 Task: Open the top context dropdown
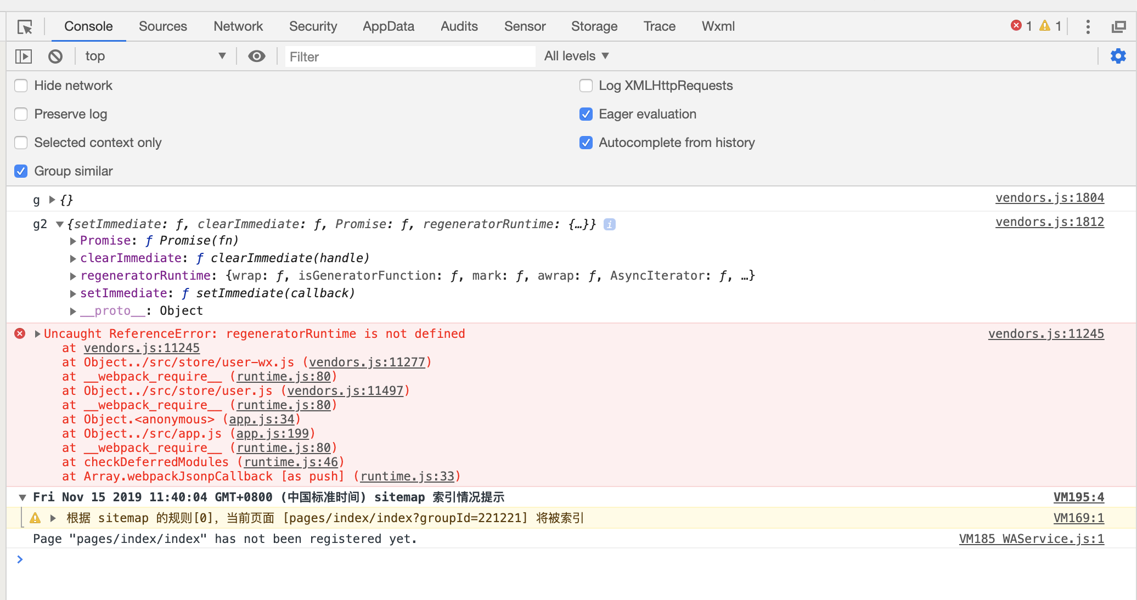pyautogui.click(x=154, y=56)
